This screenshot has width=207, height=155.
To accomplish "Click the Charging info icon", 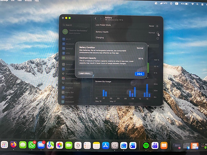I will point(157,38).
